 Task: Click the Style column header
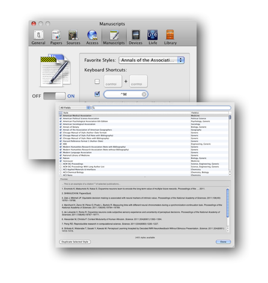126,113
